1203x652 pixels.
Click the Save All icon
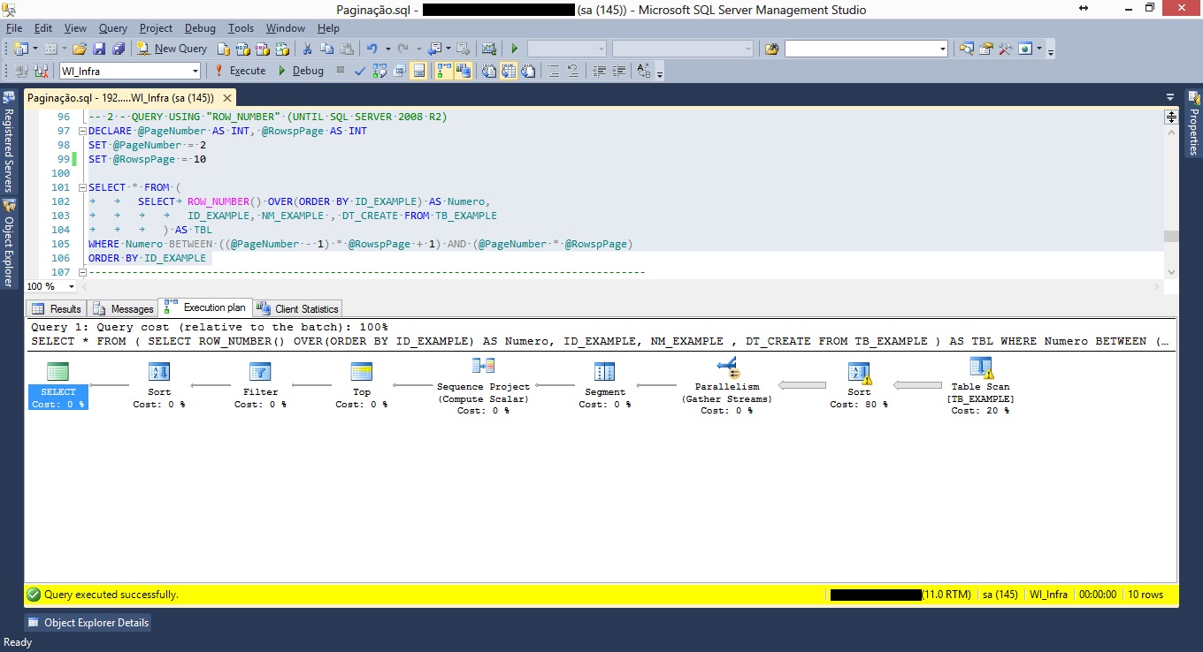point(119,49)
